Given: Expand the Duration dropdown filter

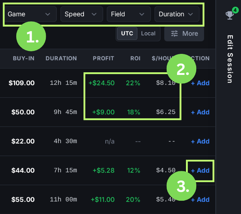Looking at the screenshot, I should (x=176, y=14).
